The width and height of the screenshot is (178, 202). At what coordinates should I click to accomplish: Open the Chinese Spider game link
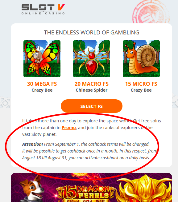pyautogui.click(x=92, y=90)
